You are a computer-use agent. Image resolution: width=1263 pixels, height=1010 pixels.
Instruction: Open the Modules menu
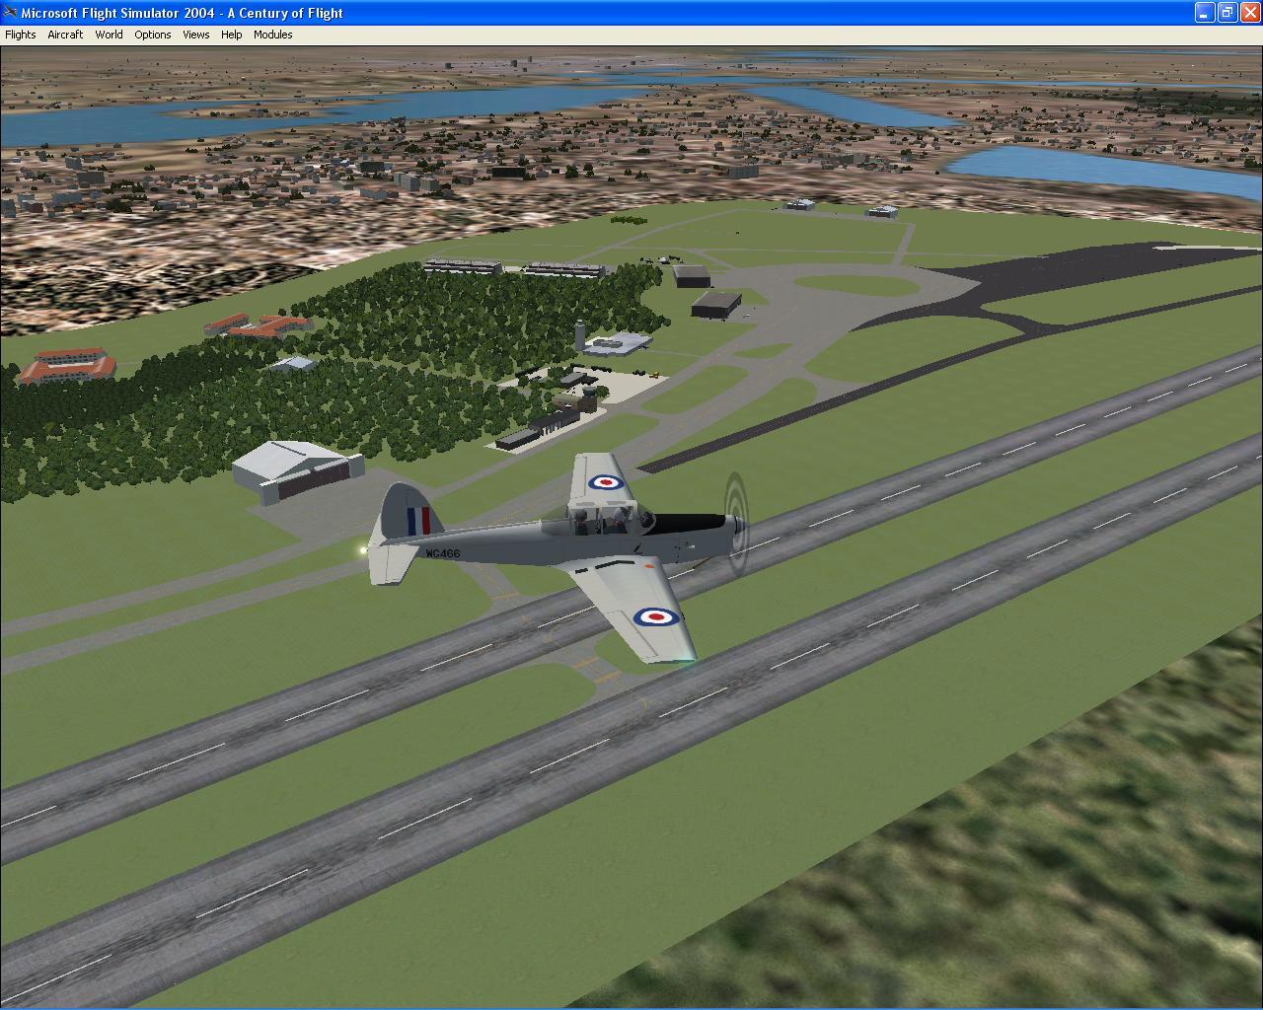click(273, 35)
